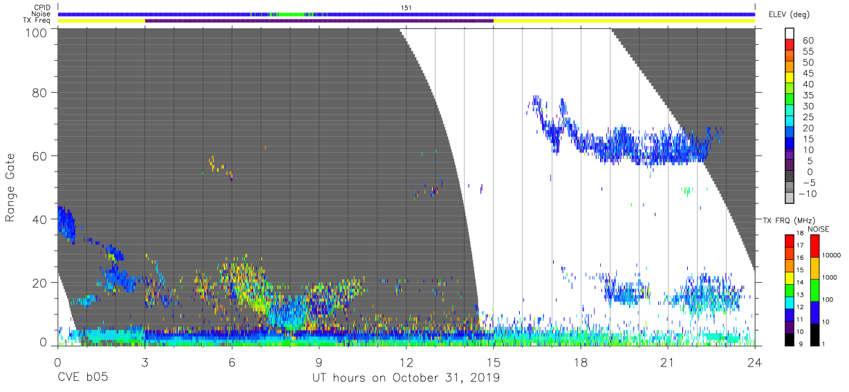Click the 'UT hours on October 31, 2019' axis title

[406, 379]
